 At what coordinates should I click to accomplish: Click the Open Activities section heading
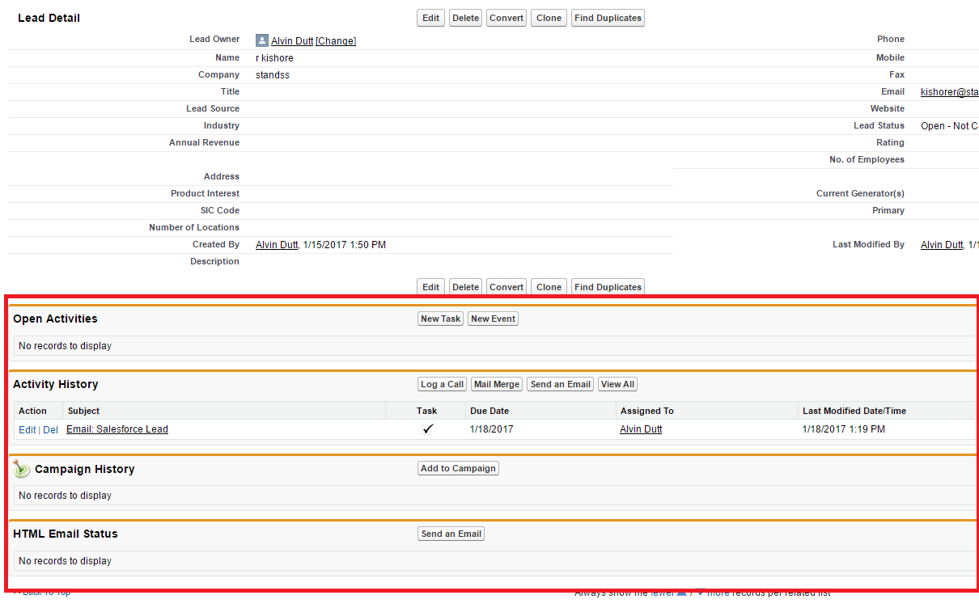[x=55, y=319]
